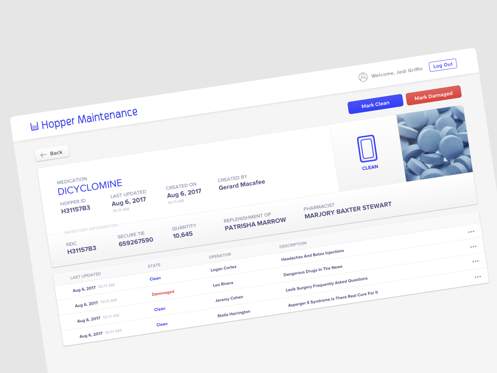Viewport: 497px width, 373px height.
Task: Mark the hopper as clean
Action: [375, 104]
